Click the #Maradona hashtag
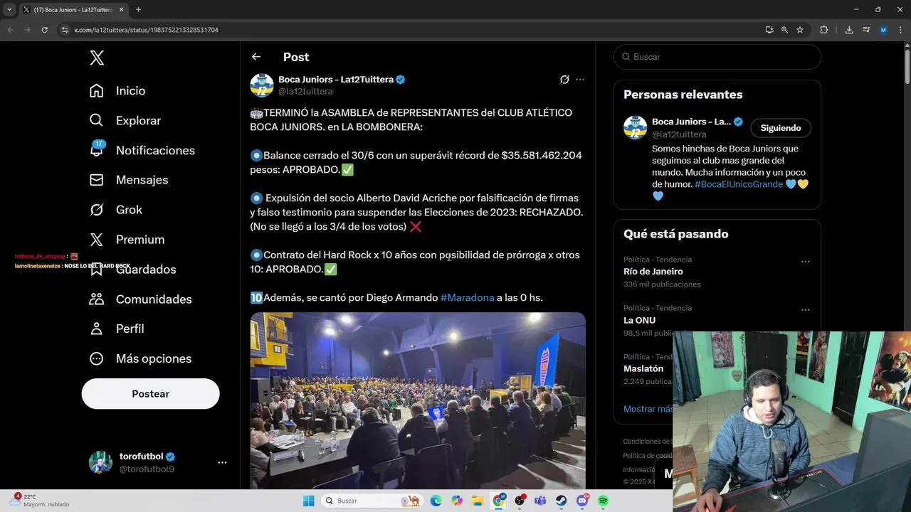Viewport: 911px width, 512px height. pos(467,298)
